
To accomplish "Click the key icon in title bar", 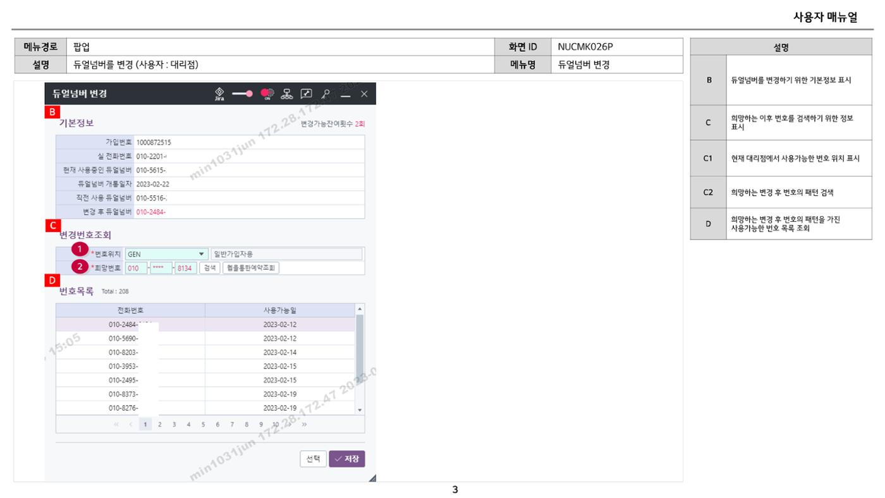I will pos(326,94).
